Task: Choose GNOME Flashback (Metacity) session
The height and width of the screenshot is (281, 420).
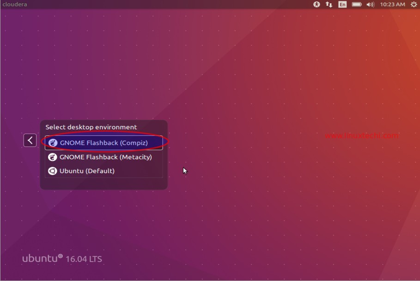Action: point(105,157)
